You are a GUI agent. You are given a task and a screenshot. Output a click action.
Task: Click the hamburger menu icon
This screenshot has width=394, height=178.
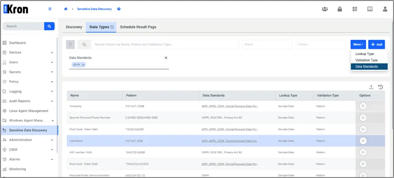tap(50, 9)
